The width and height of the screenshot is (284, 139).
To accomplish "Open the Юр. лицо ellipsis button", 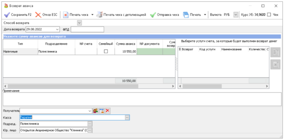I will coord(90,130).
